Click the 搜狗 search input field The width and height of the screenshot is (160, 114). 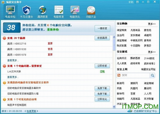[135, 75]
